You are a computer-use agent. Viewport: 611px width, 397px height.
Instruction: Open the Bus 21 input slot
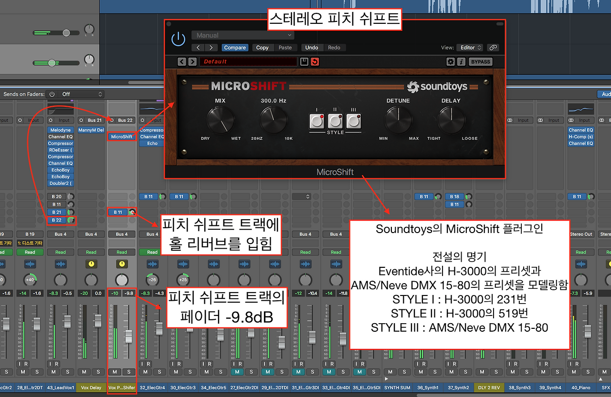pos(95,120)
